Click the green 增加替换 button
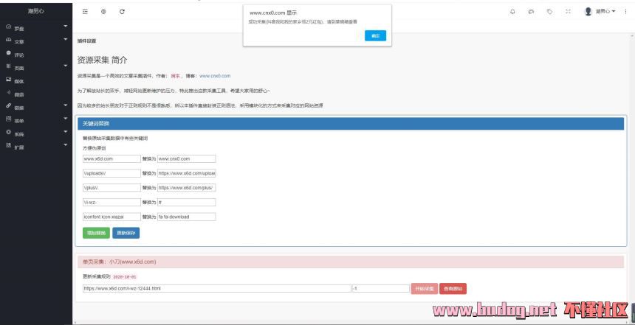 tap(97, 233)
